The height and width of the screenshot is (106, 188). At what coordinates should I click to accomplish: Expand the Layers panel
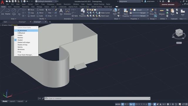coord(95,19)
